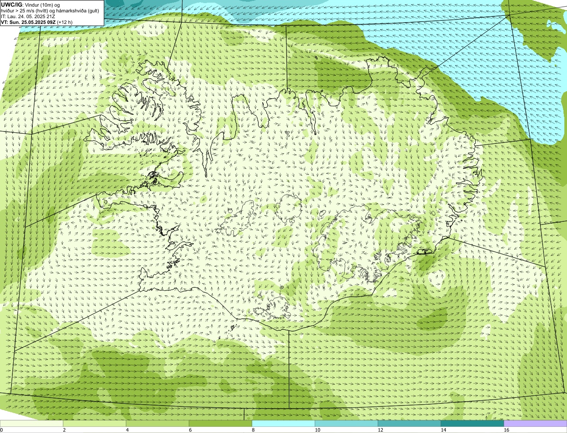567x433 pixels.
Task: Click the 10–12 m/s turquoise legend segment
Action: [346, 424]
